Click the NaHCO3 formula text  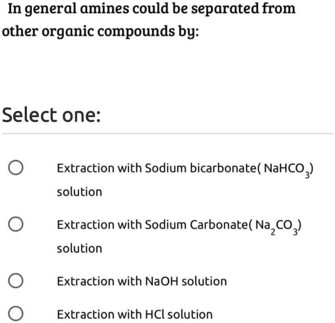[287, 167]
